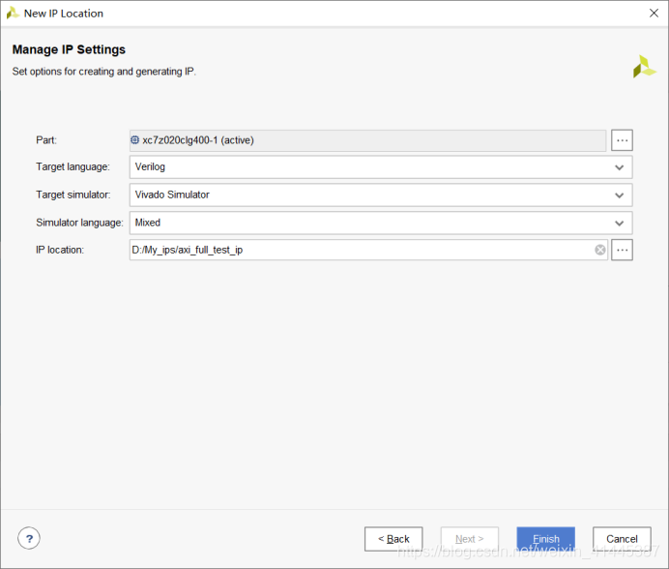Click the Finish button

(545, 539)
